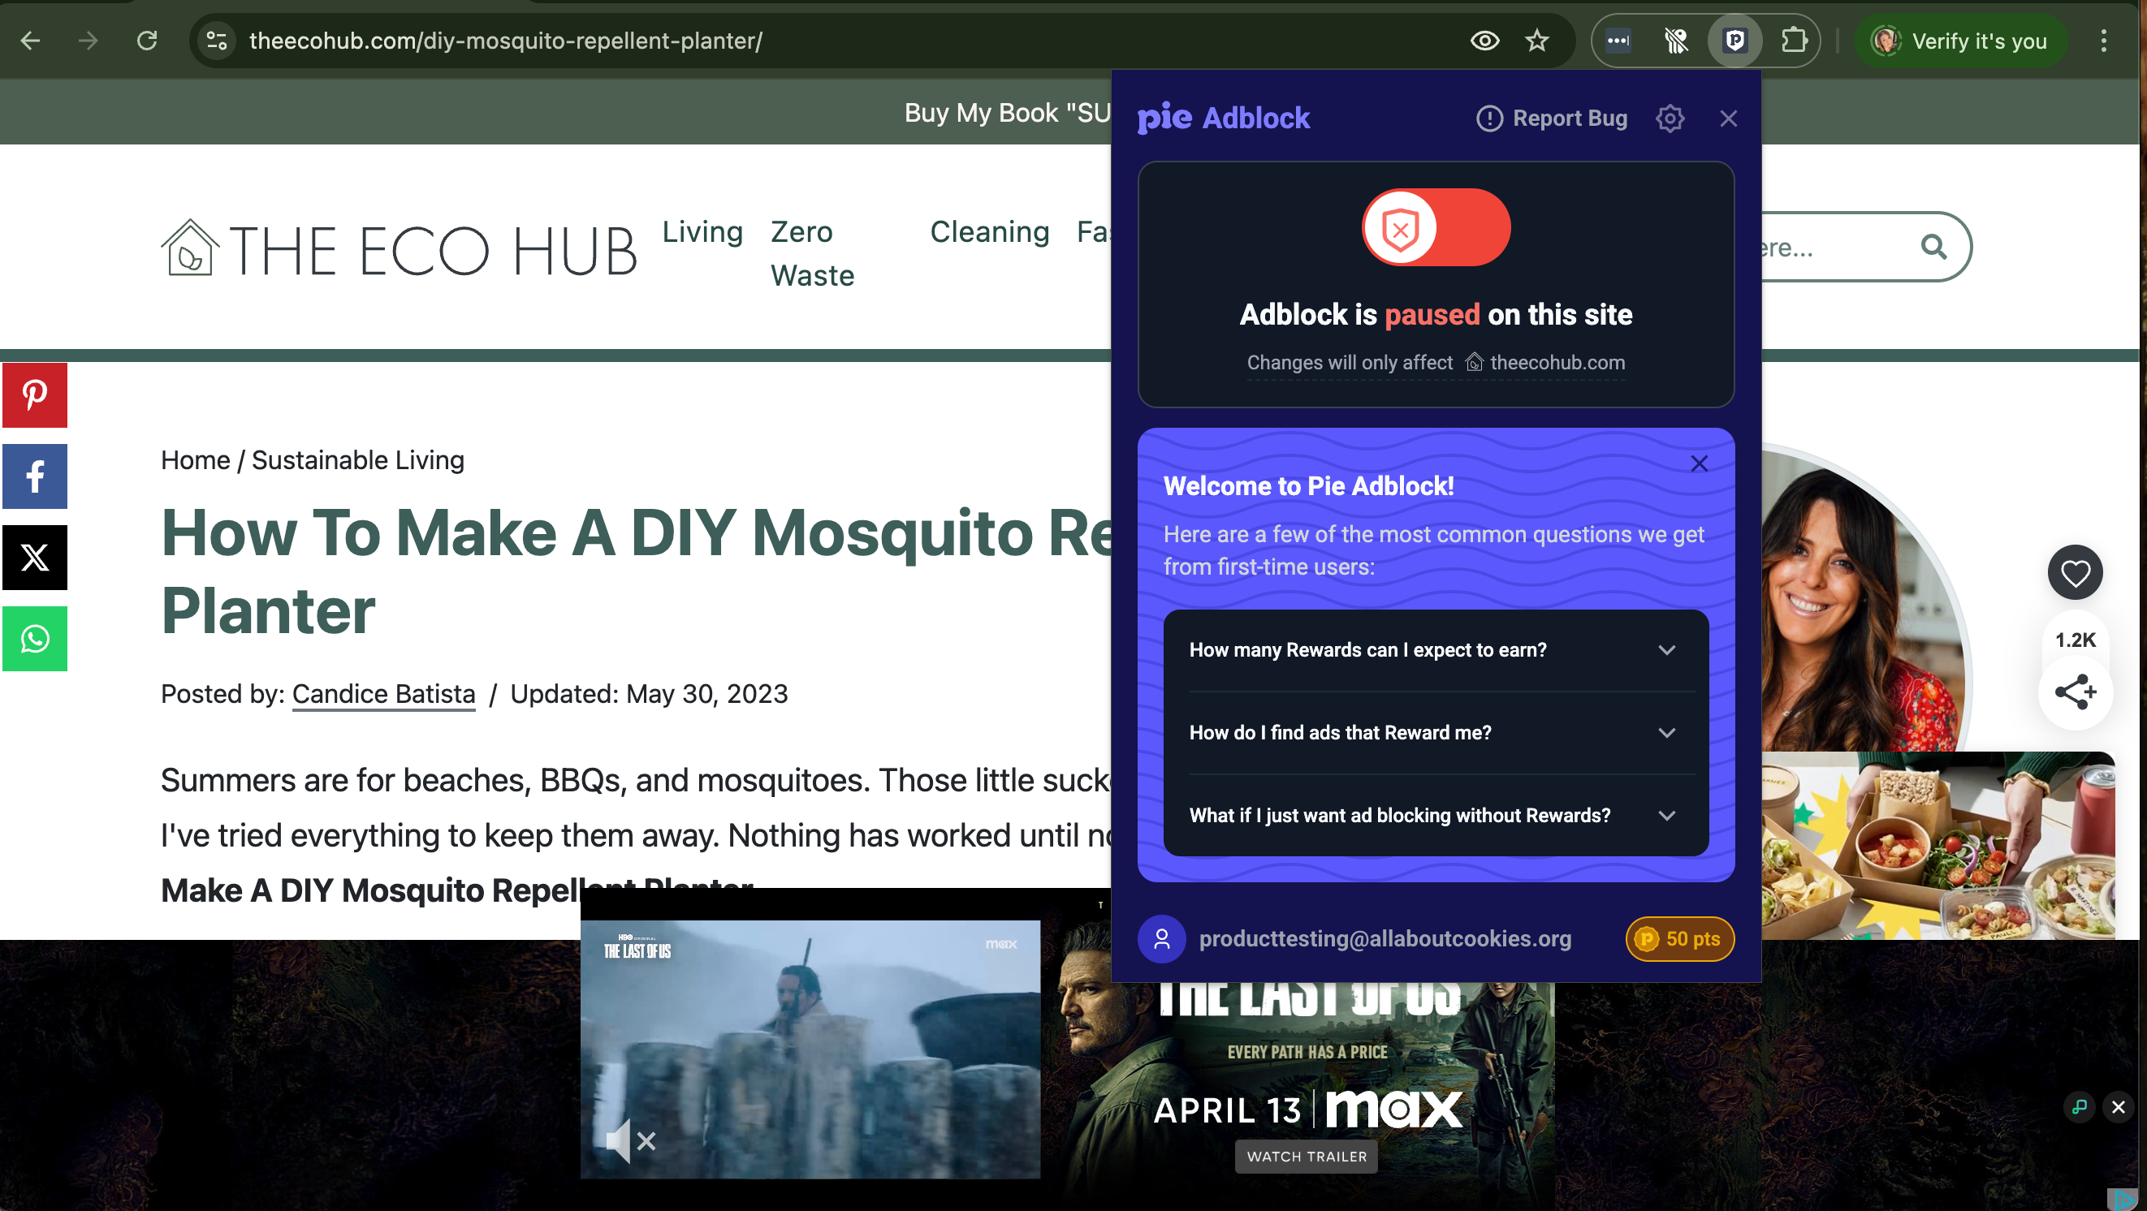This screenshot has height=1211, width=2147.
Task: Unmute the video ad
Action: click(630, 1141)
